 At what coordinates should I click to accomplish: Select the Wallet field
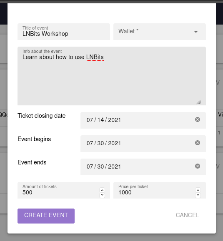click(160, 32)
